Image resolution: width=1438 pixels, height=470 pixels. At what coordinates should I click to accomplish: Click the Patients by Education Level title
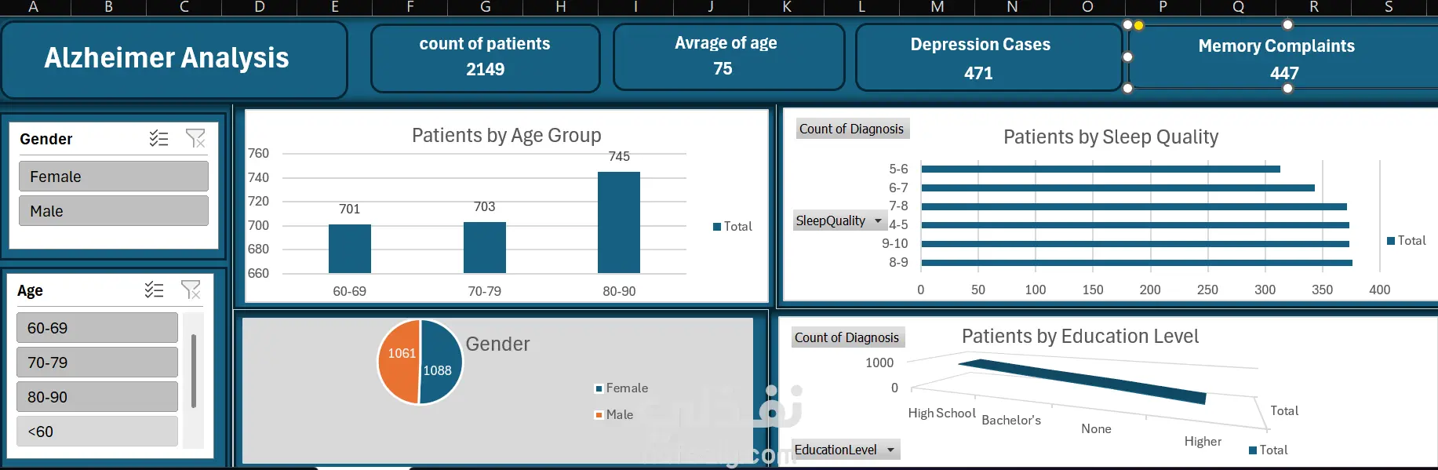1080,336
